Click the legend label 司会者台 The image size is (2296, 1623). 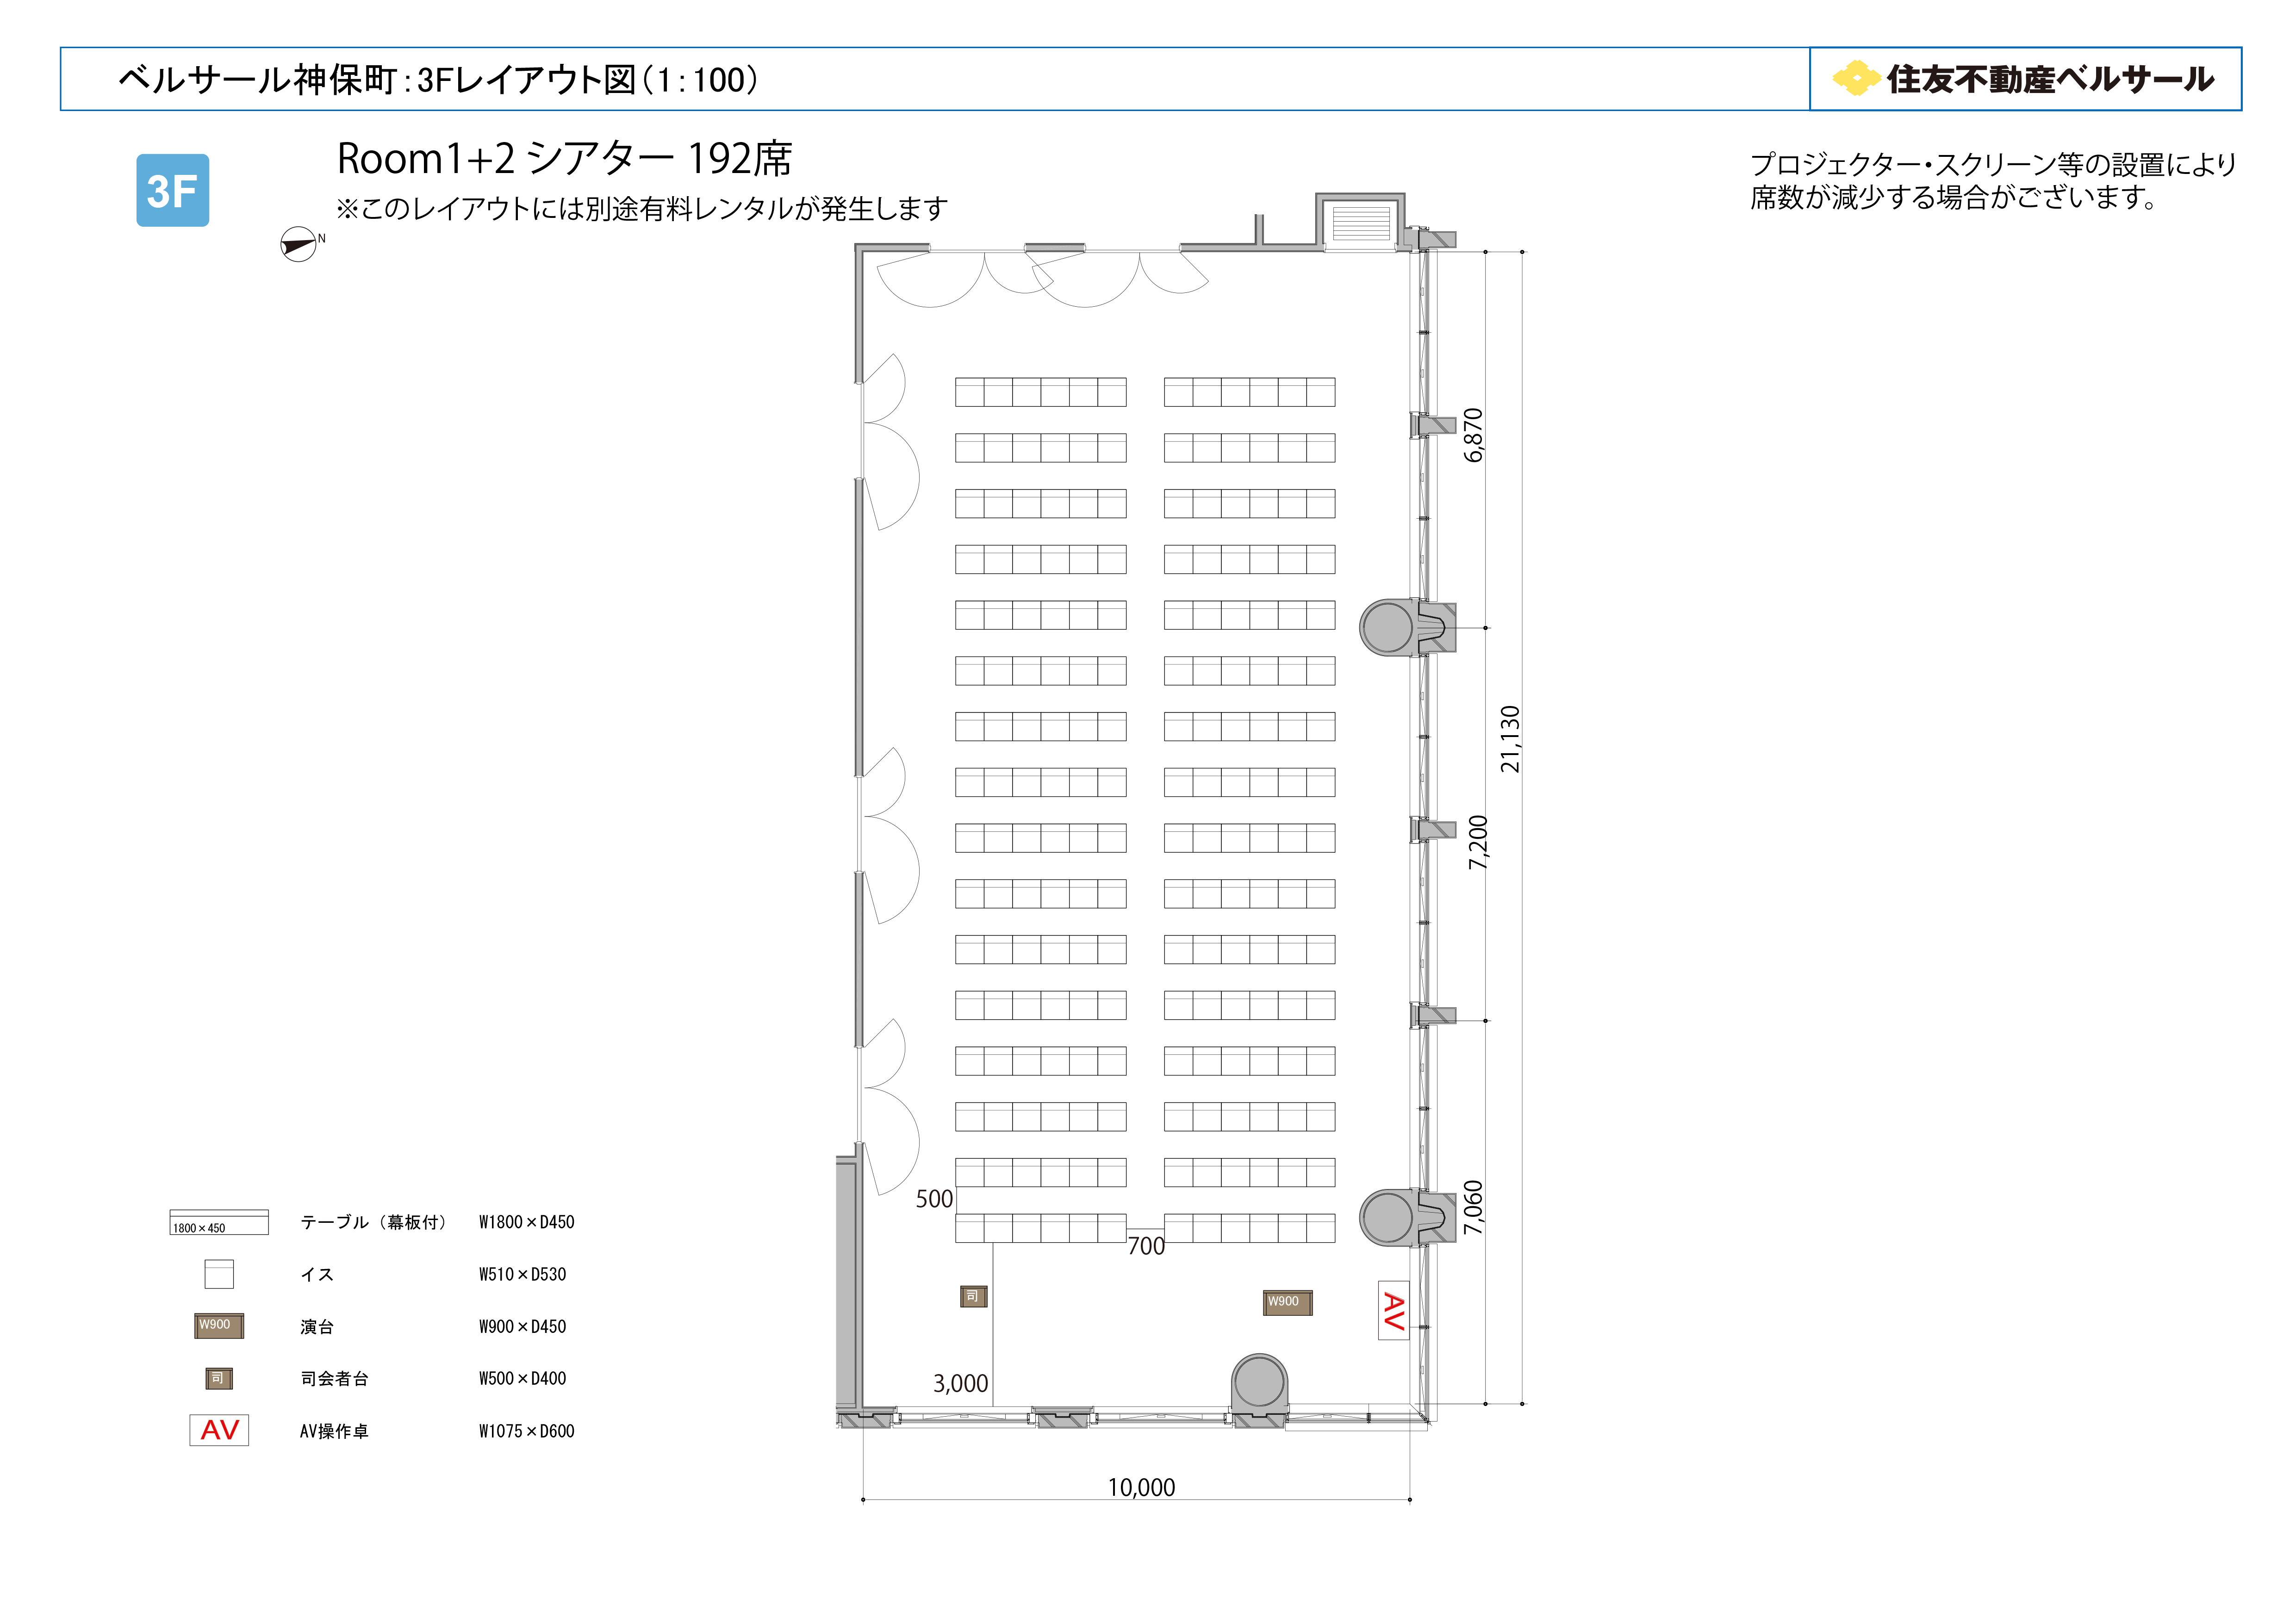(334, 1379)
